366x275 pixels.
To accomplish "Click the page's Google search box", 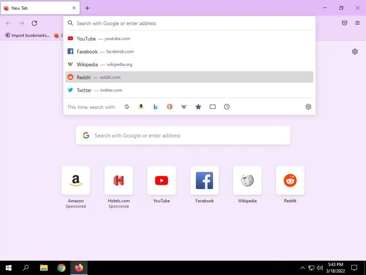I will (x=183, y=135).
